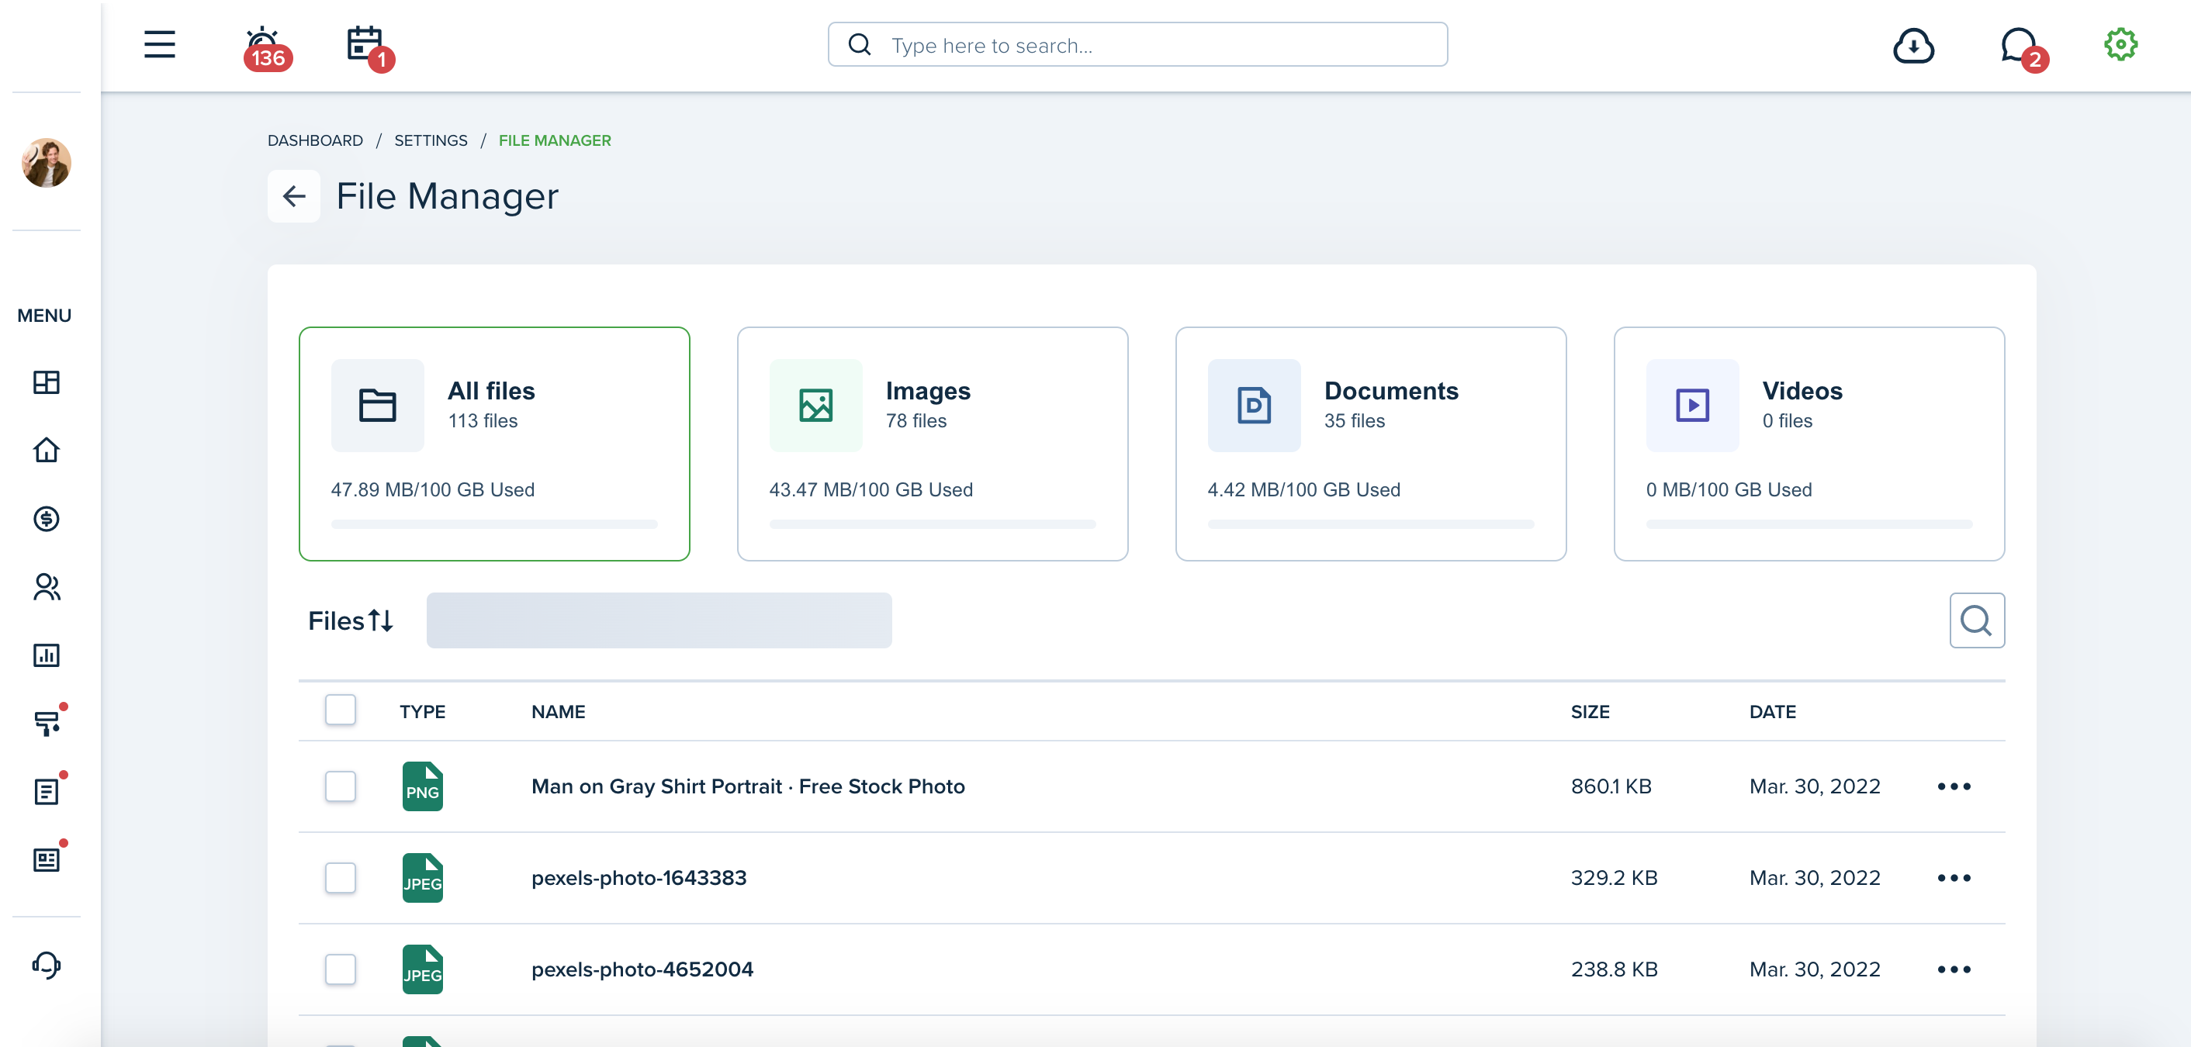
Task: Click the document icon in Documents card
Action: pos(1254,405)
